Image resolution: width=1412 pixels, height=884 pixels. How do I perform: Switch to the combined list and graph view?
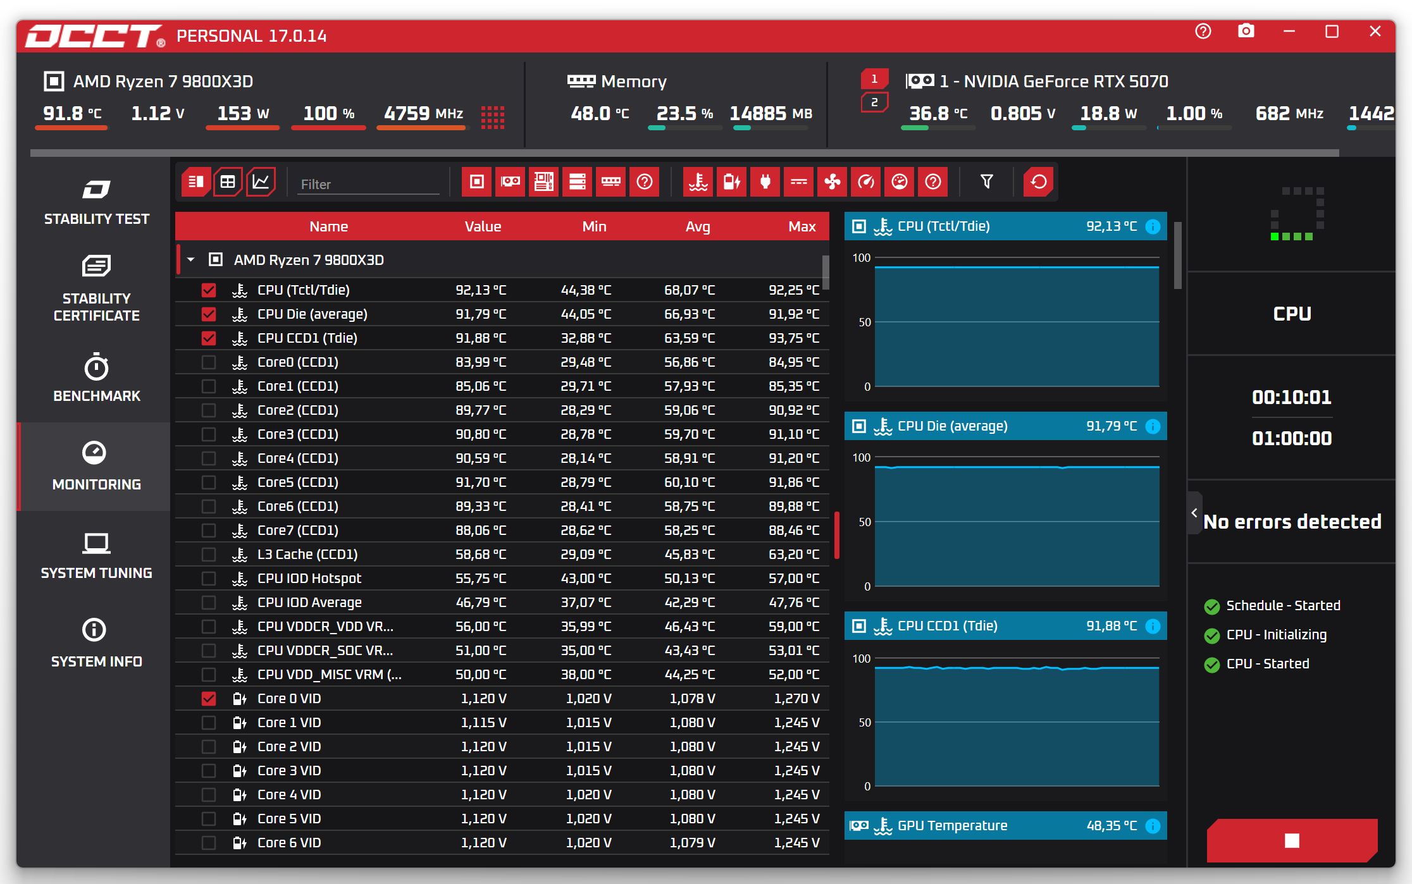coord(196,182)
